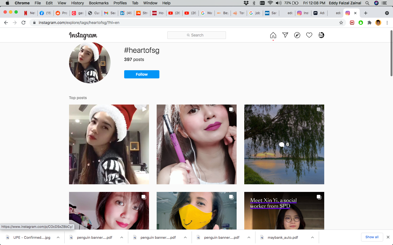Go back with browser back arrow
393x245 pixels.
click(x=6, y=23)
